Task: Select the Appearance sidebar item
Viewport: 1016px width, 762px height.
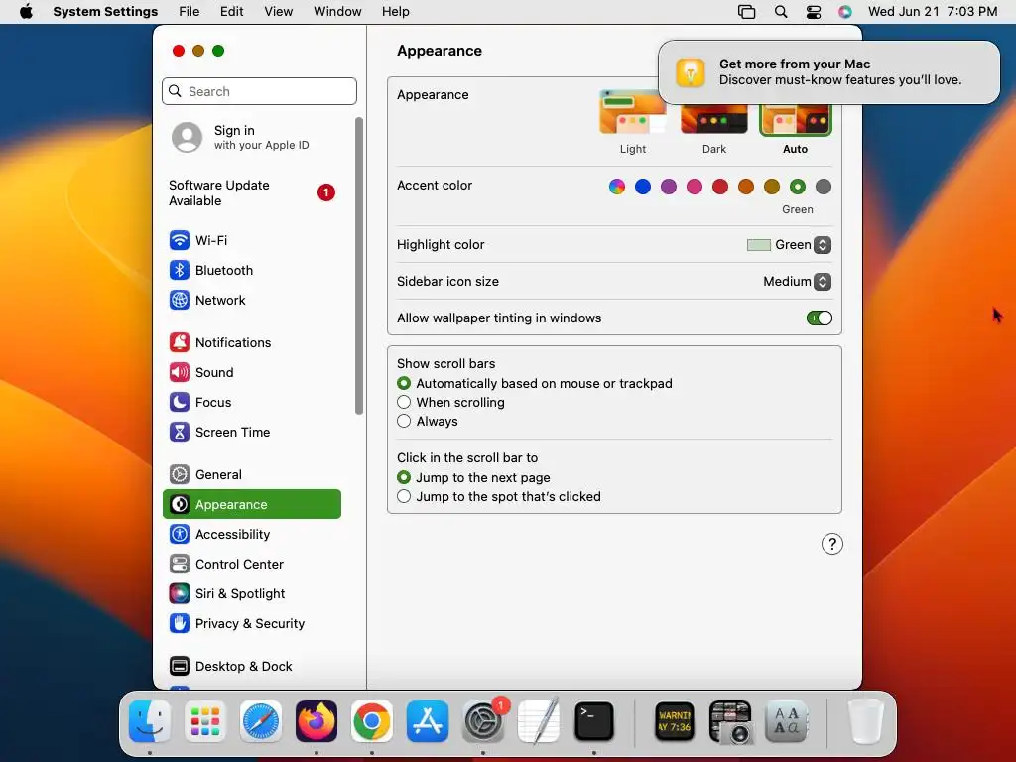Action: point(251,504)
